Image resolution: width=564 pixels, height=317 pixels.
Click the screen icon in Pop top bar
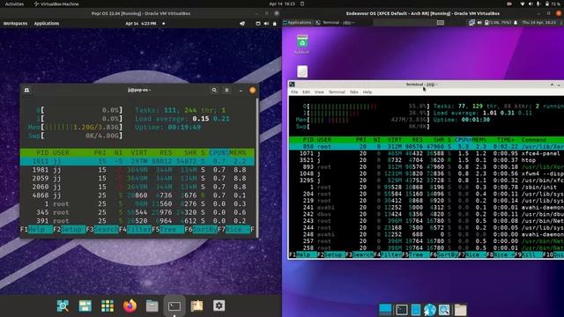point(258,24)
